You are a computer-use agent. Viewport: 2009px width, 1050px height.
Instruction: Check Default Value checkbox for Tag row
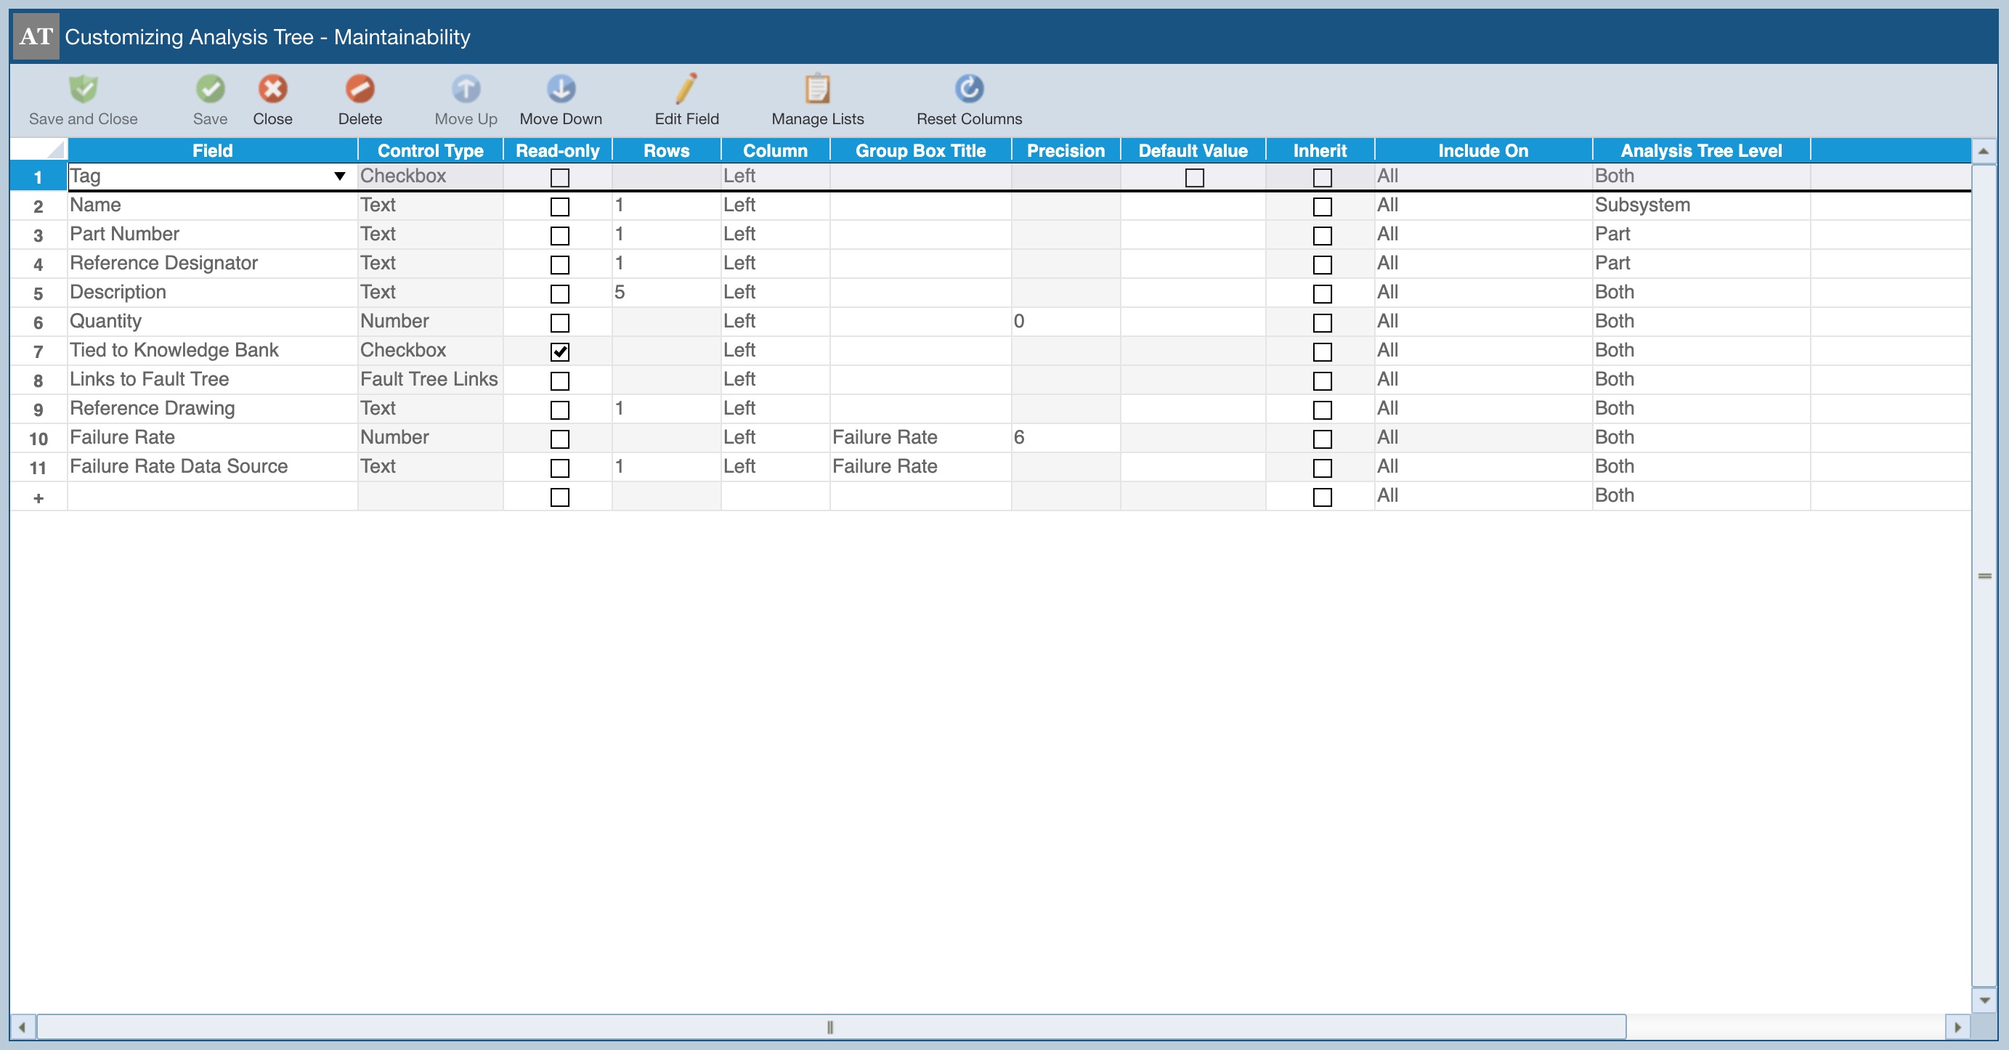tap(1193, 178)
